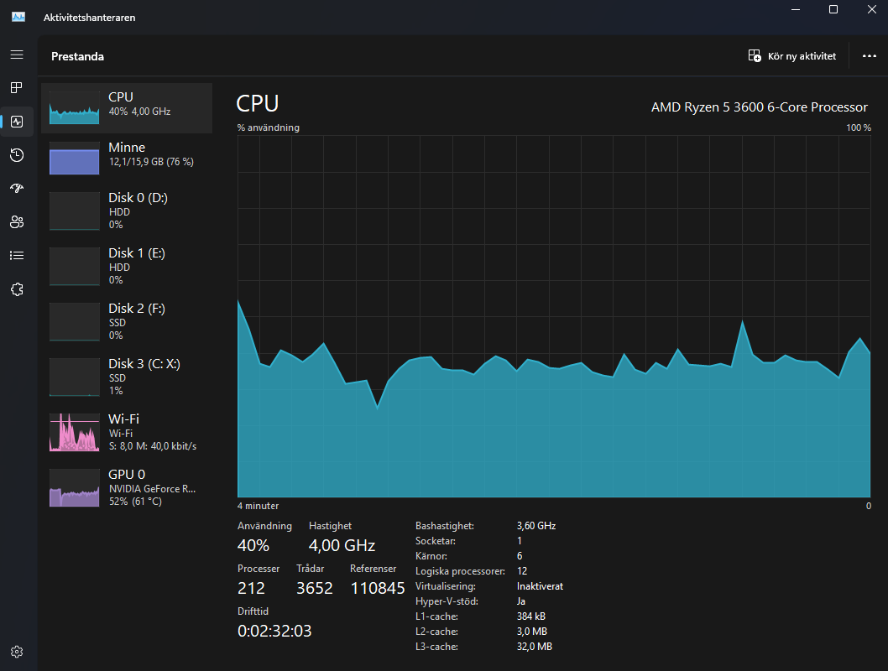Select the CPU performance item
This screenshot has width=888, height=671.
click(127, 108)
